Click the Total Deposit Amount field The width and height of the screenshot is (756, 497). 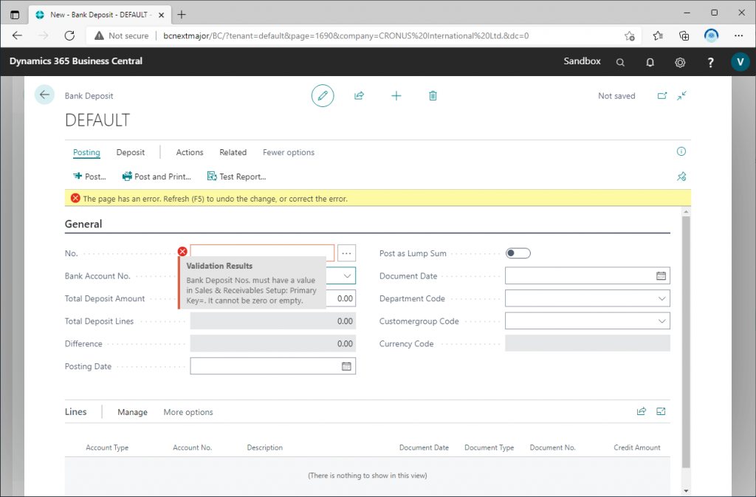340,298
